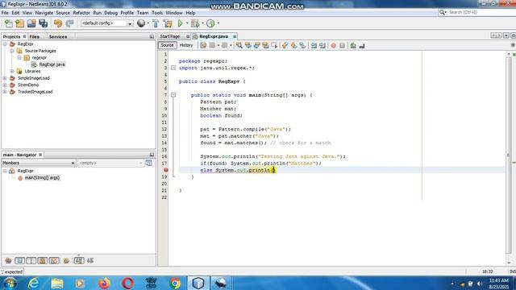Click the Shift Line Right icon
Viewport: 516px width, 290px height.
coord(322,45)
